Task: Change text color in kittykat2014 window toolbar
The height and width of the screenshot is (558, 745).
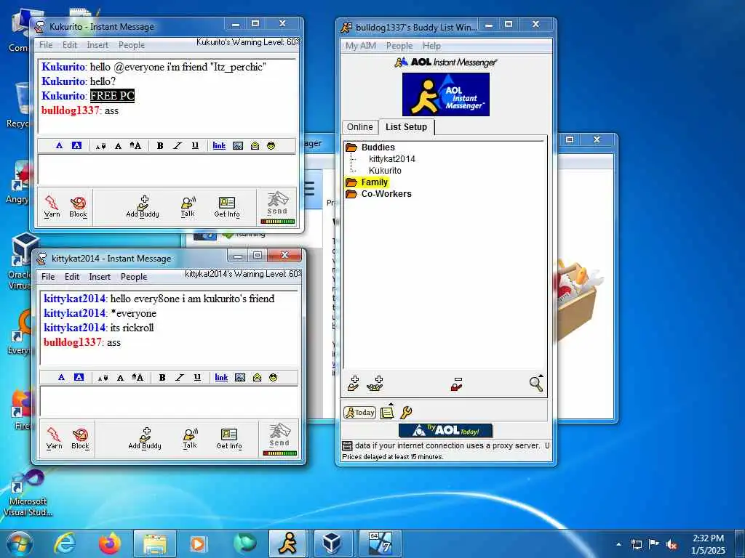Action: point(61,378)
